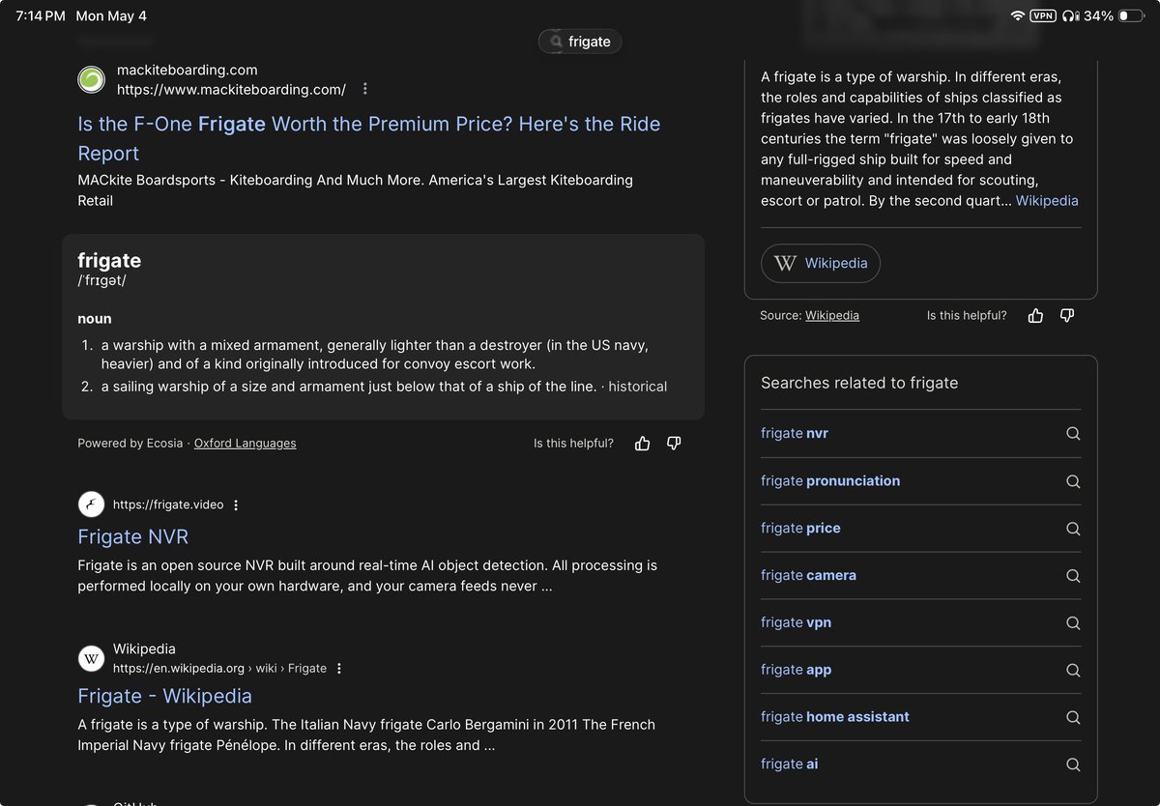
Task: Search related term frigate home assistant
Action: (x=835, y=717)
